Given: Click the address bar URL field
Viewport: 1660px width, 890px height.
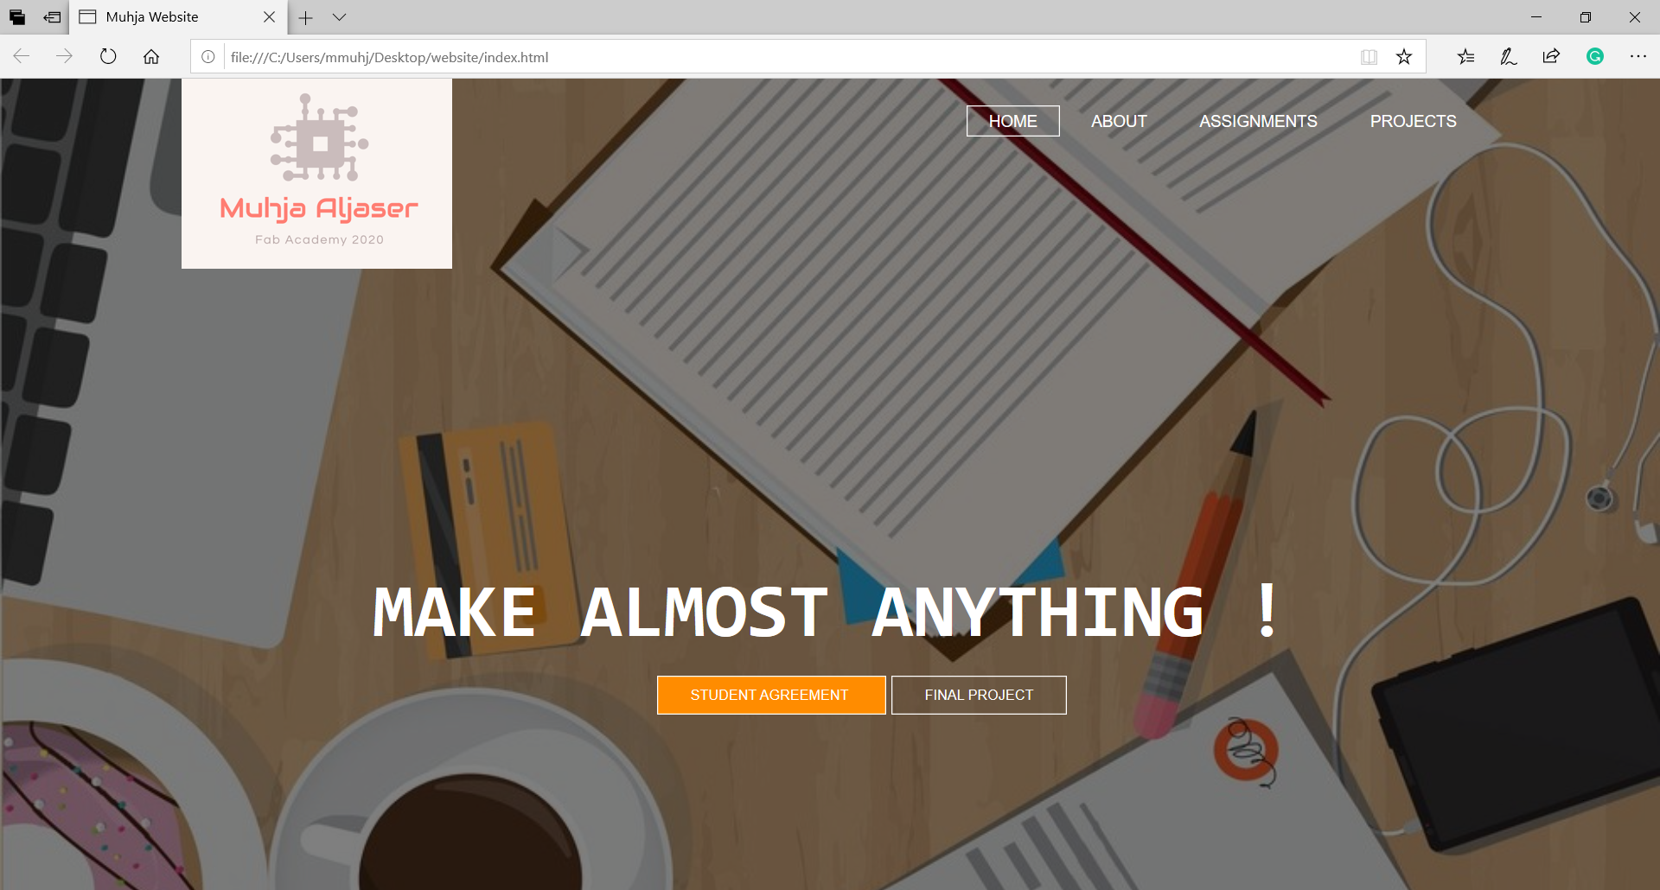Looking at the screenshot, I should 787,57.
